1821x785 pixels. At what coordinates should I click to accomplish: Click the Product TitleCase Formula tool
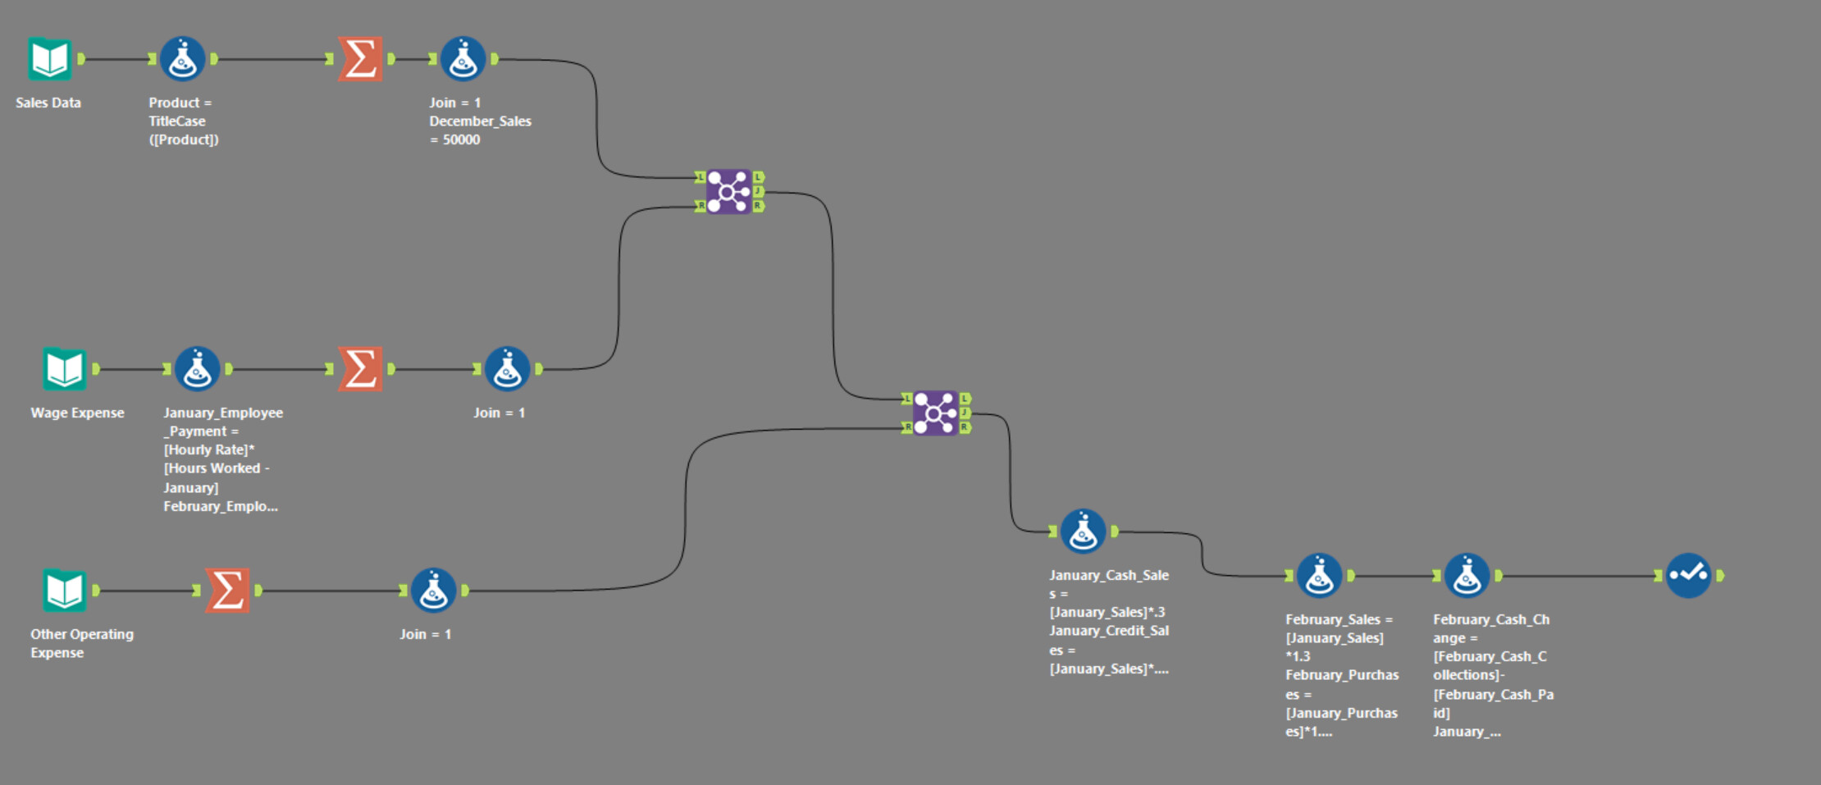pyautogui.click(x=182, y=59)
